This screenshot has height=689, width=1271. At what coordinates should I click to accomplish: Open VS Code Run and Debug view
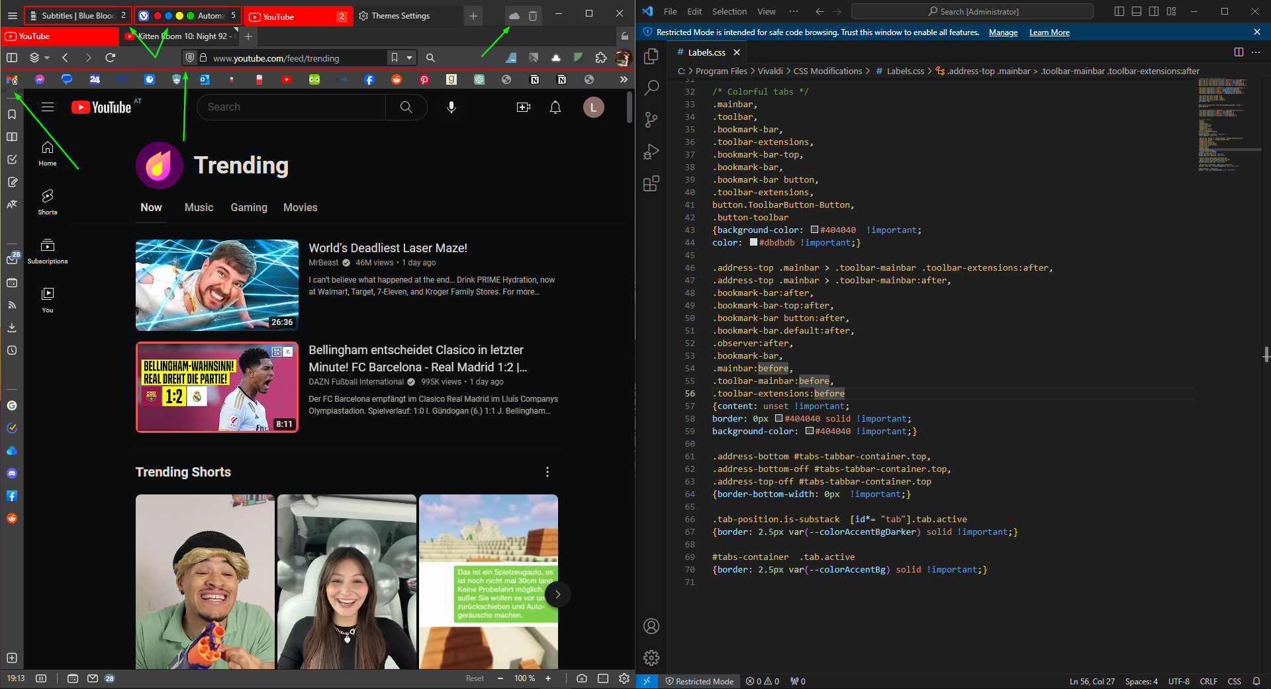pyautogui.click(x=651, y=152)
